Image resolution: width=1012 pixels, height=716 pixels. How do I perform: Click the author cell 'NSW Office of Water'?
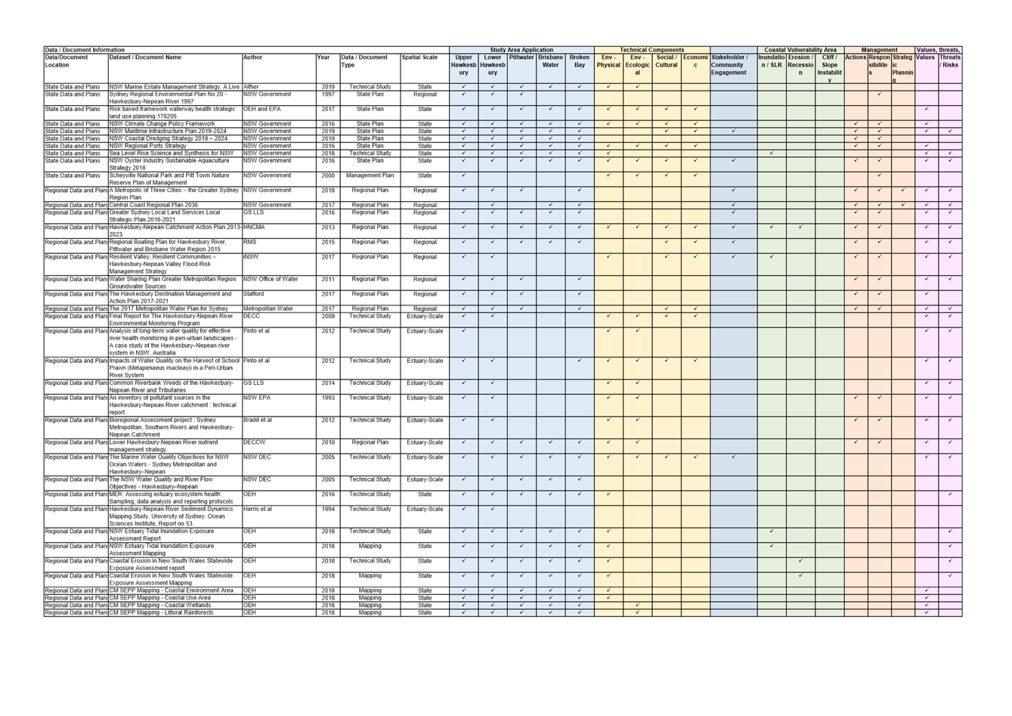tap(279, 283)
